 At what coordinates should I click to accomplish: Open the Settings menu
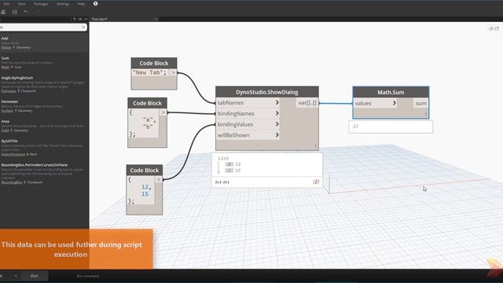click(x=63, y=4)
